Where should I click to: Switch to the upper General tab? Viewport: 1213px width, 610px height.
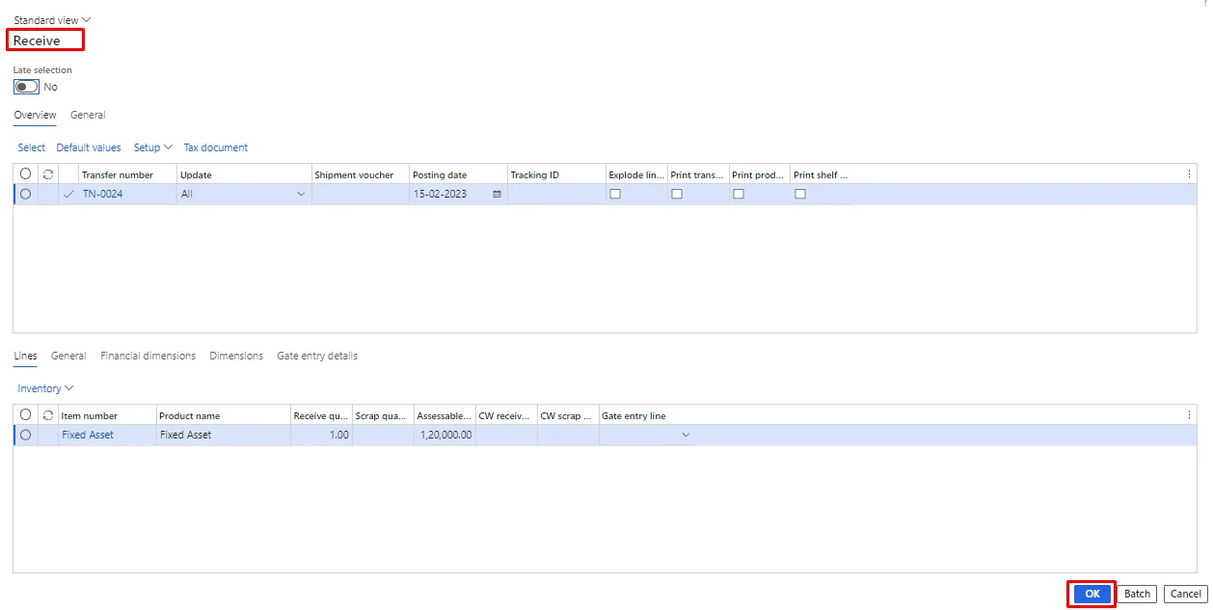coord(88,115)
